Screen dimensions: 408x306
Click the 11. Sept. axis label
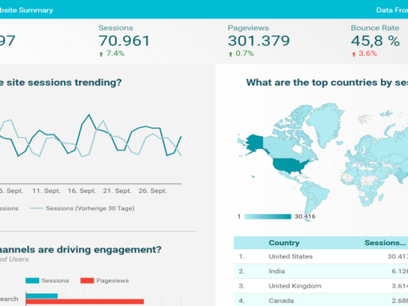click(46, 191)
